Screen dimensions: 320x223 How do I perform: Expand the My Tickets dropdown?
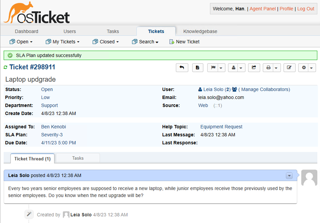coord(63,42)
